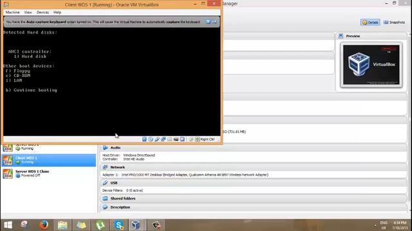Screen dimensions: 412x231
Task: Click VirtualBox taskbar icon
Action: pos(136,225)
